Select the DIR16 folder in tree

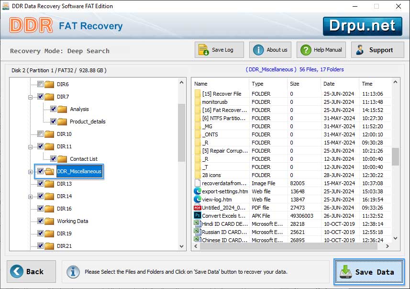[x=64, y=209]
